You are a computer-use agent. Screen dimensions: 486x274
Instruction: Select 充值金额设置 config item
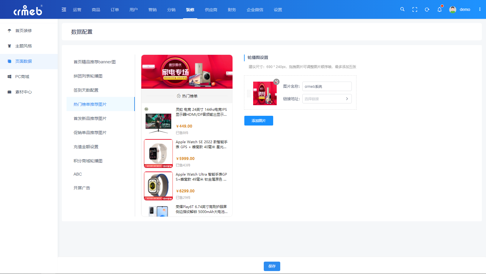pyautogui.click(x=100, y=147)
